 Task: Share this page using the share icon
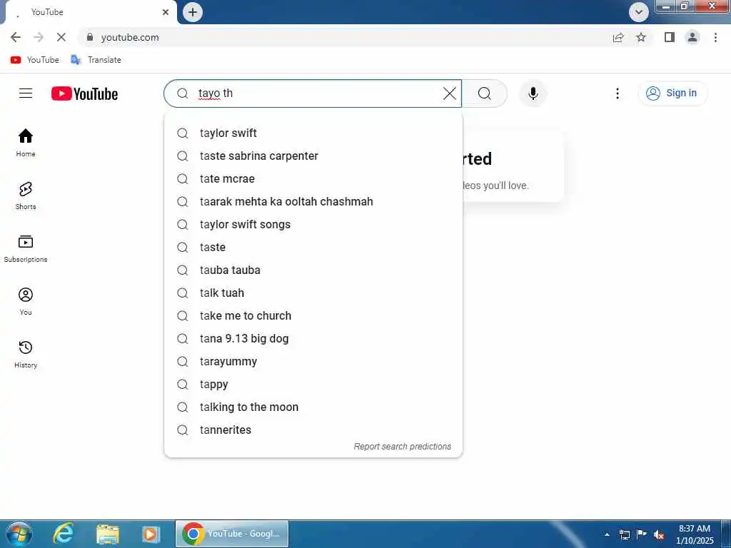tap(618, 37)
